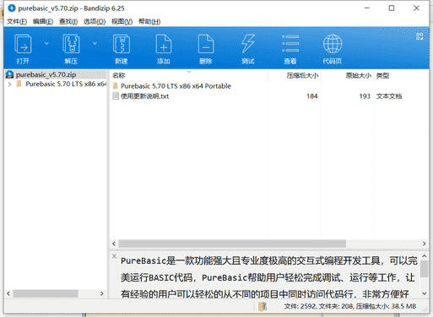Click the status bar file count text
Screen dimensions: 433x317
coord(349,306)
